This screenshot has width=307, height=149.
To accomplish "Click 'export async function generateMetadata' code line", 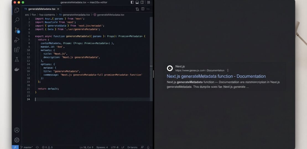I will pos(90,36).
